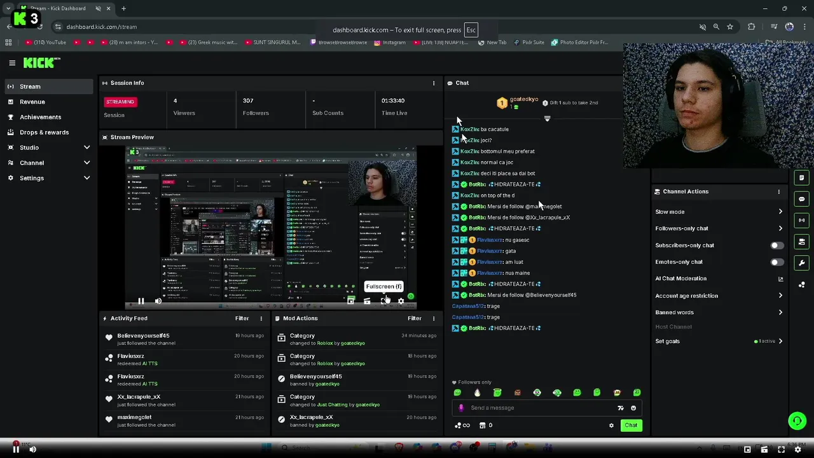Click the green support headset button
This screenshot has height=458, width=814.
[x=797, y=420]
